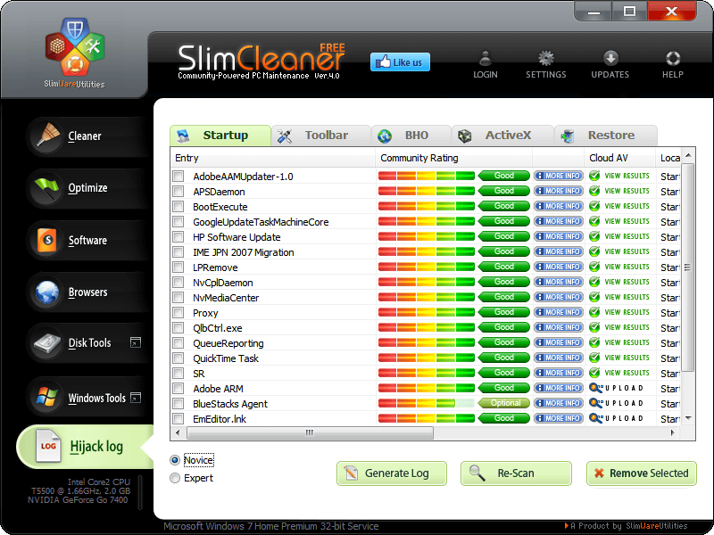Open SETTINGS gear icon
The width and height of the screenshot is (714, 535).
point(545,58)
